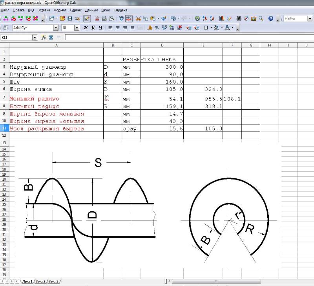
Task: Click the last-sheet navigation button
Action: click(17, 281)
